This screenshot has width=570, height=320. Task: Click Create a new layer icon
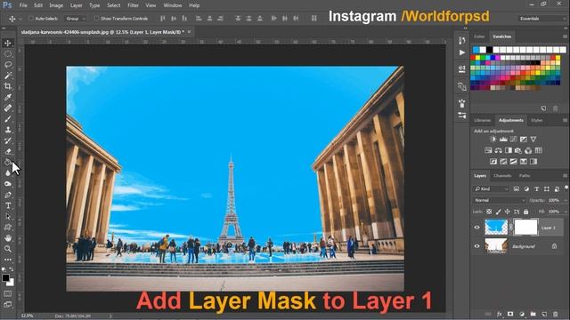[544, 314]
